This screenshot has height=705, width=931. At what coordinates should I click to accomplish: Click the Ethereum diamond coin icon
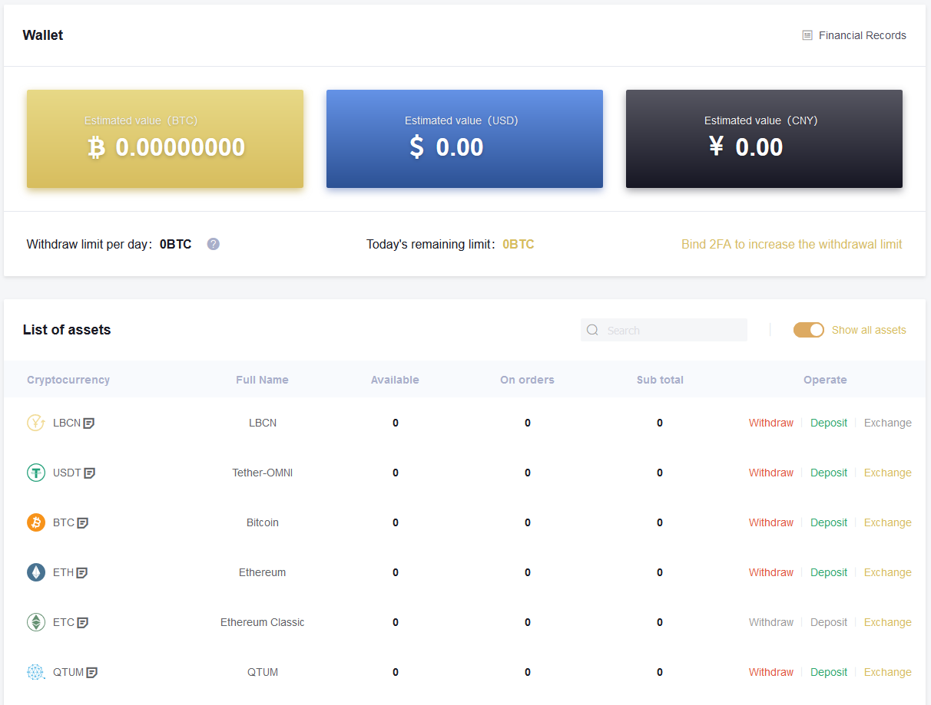coord(36,572)
